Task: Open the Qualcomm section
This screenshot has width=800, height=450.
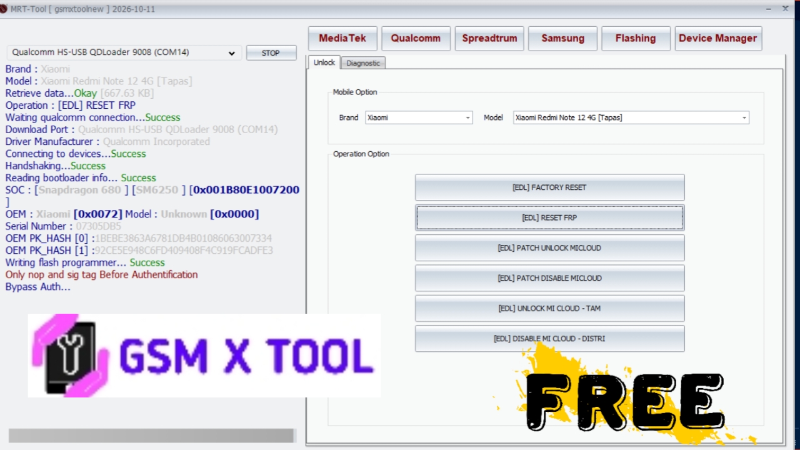Action: tap(416, 39)
